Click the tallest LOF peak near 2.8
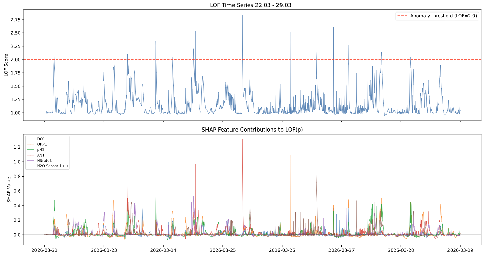Image resolution: width=487 pixels, height=258 pixels. (x=242, y=16)
